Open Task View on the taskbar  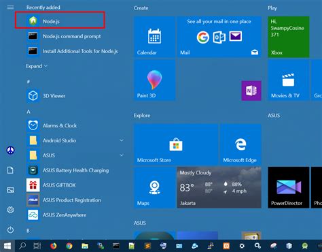click(37, 246)
